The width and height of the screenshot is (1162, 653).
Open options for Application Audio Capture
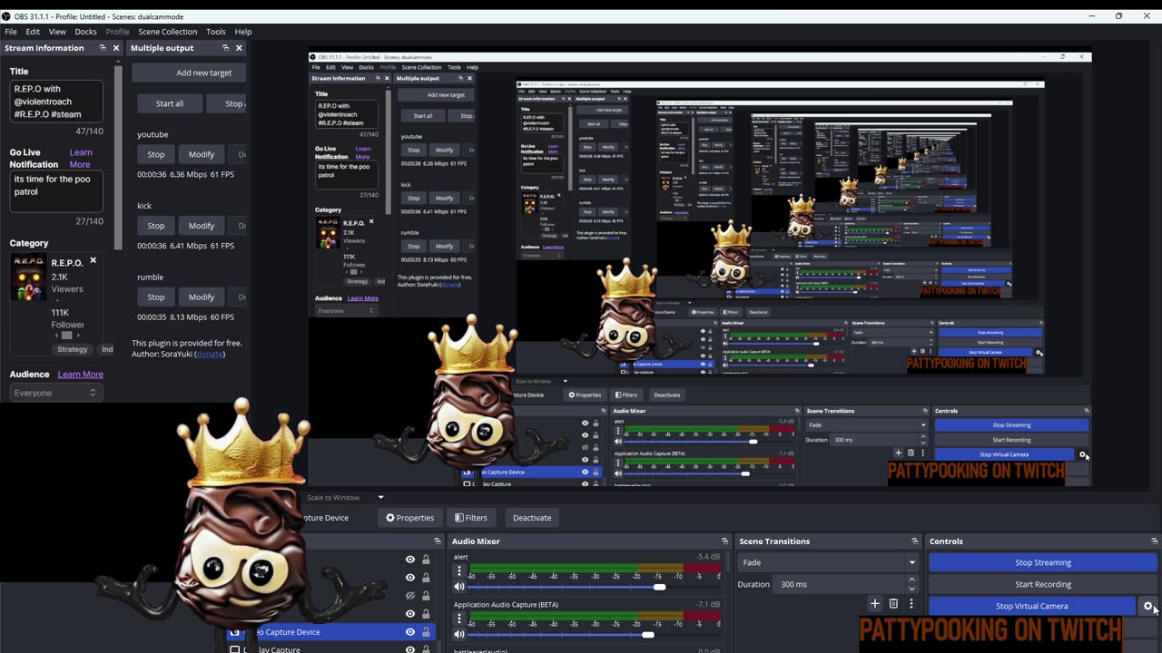click(x=459, y=619)
